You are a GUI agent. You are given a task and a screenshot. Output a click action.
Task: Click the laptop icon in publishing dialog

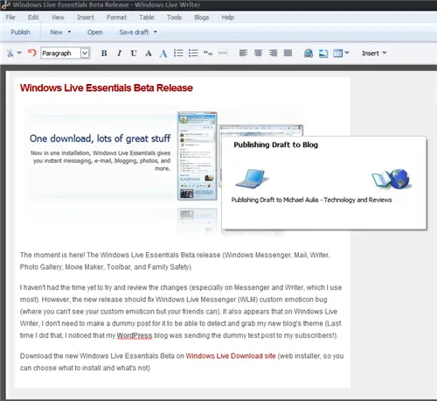point(252,179)
